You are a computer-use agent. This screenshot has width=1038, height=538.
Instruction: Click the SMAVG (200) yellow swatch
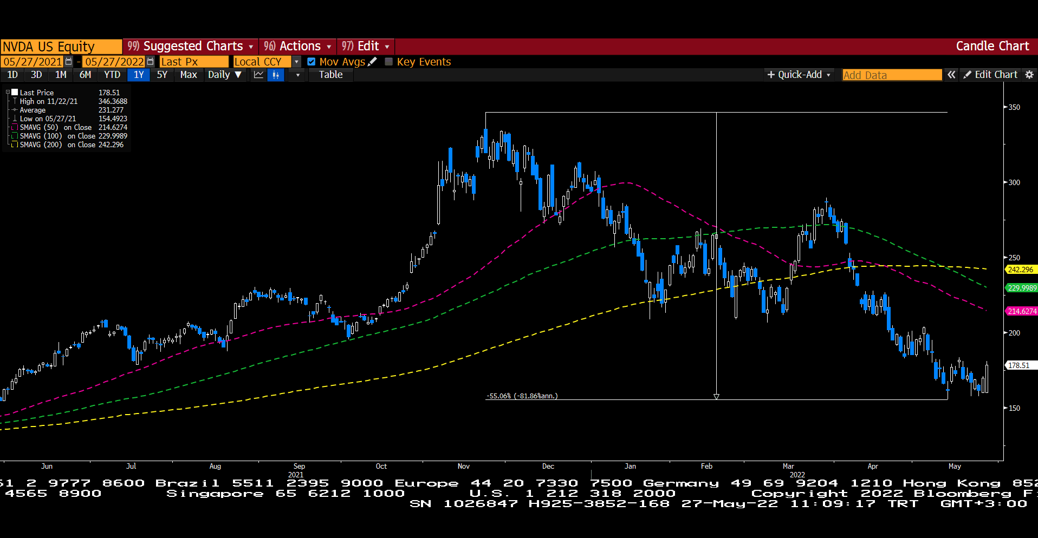click(x=15, y=145)
